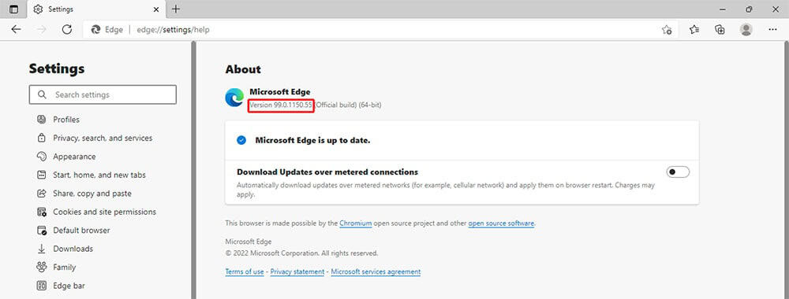The height and width of the screenshot is (299, 789).
Task: Click the forward navigation arrow
Action: tap(42, 30)
